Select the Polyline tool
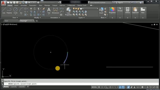The width and height of the screenshot is (160, 90). click(x=9, y=10)
